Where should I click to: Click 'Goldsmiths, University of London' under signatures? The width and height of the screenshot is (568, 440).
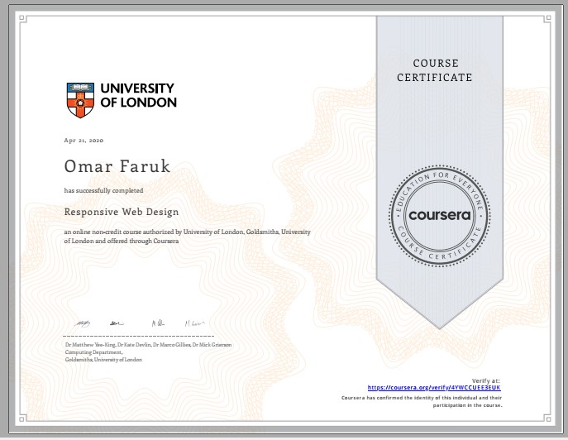tap(103, 360)
